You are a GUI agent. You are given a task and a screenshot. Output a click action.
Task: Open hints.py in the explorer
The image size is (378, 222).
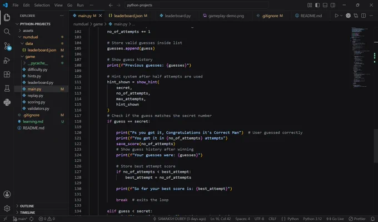pyautogui.click(x=34, y=76)
